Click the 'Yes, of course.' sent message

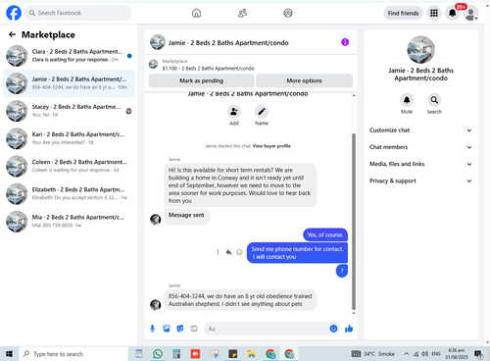325,234
